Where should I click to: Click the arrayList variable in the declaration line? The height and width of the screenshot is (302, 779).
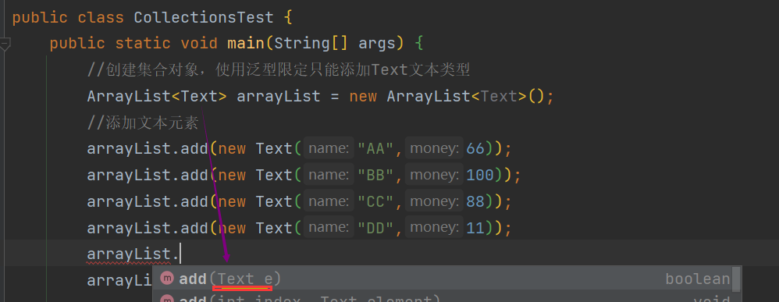[278, 96]
